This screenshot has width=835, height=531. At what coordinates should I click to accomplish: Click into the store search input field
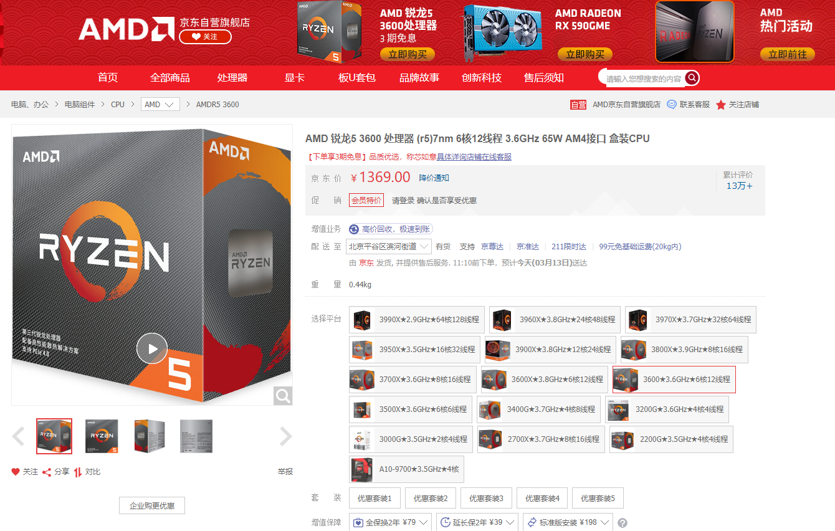pyautogui.click(x=644, y=79)
